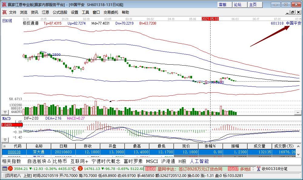
Task: Open the 帮助 menu
Action: (x=125, y=12)
